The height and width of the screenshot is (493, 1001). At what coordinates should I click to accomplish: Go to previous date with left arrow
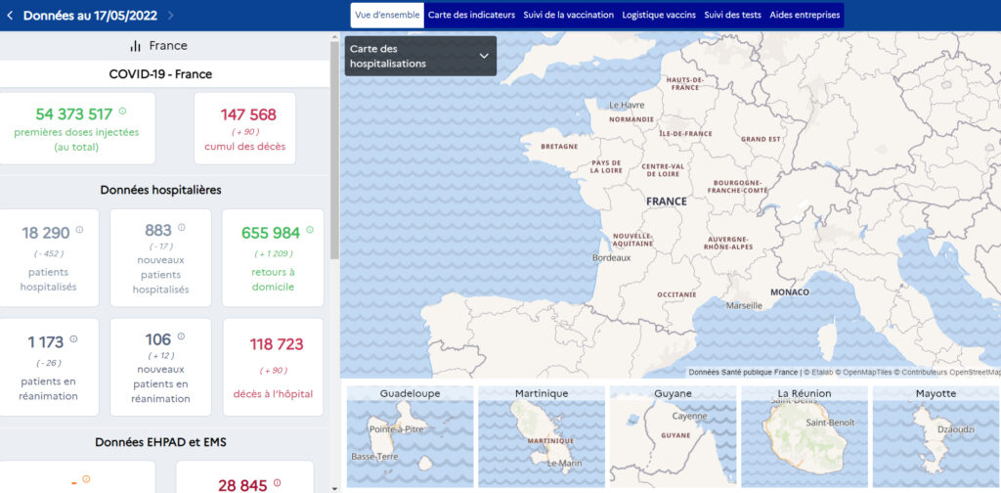pyautogui.click(x=10, y=16)
